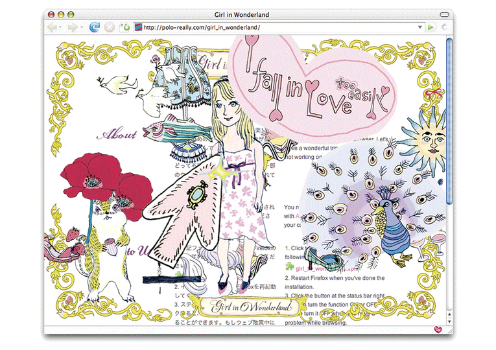Click the toolbar toggle pill in title bar
This screenshot has width=496, height=350.
click(444, 14)
